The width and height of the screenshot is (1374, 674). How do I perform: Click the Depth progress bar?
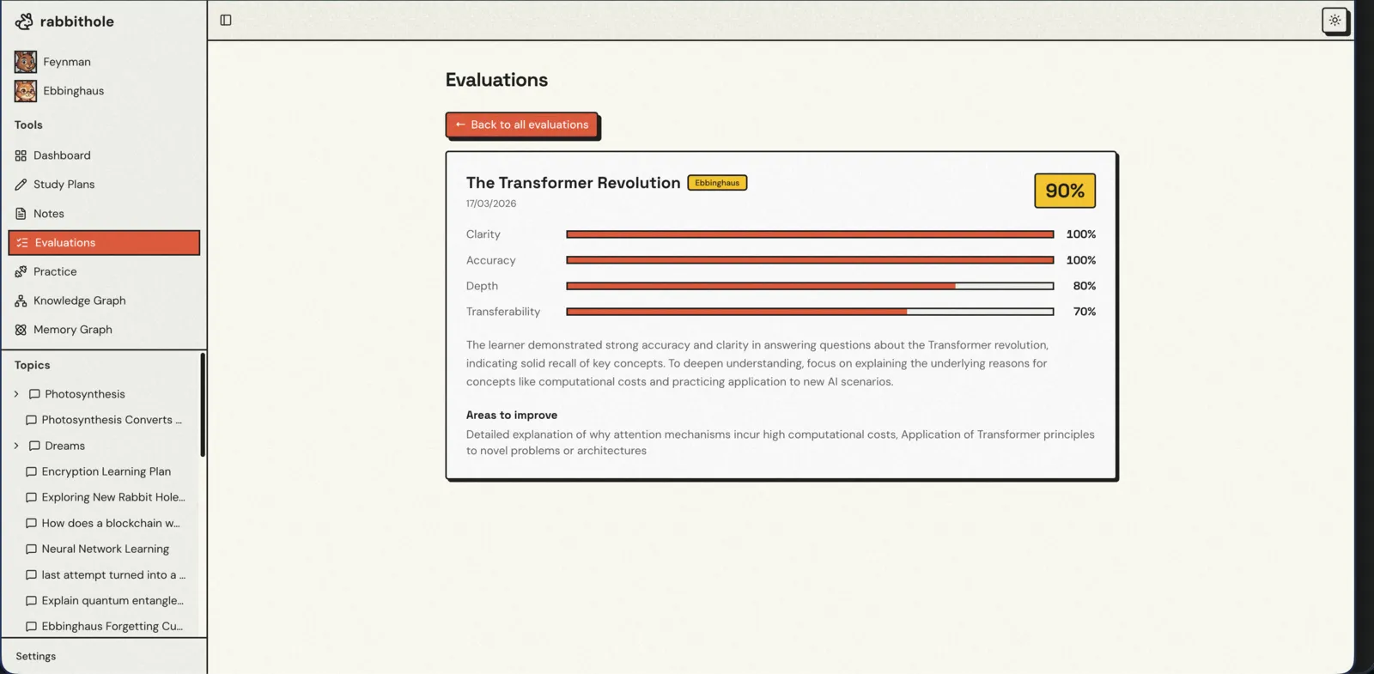[810, 286]
